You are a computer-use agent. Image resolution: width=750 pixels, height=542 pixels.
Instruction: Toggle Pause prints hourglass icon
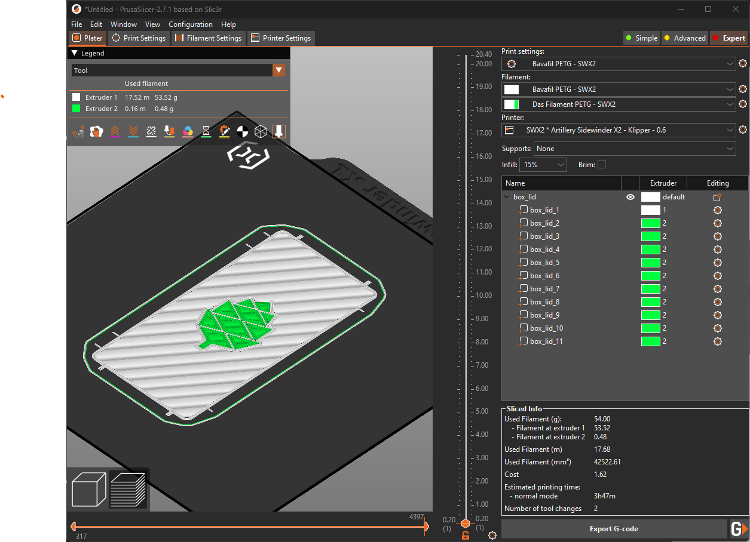pyautogui.click(x=206, y=131)
